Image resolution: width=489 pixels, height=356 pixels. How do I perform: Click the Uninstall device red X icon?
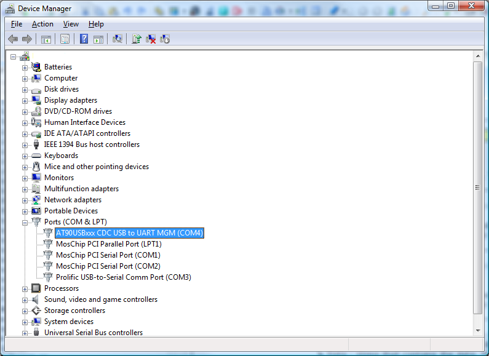[151, 39]
